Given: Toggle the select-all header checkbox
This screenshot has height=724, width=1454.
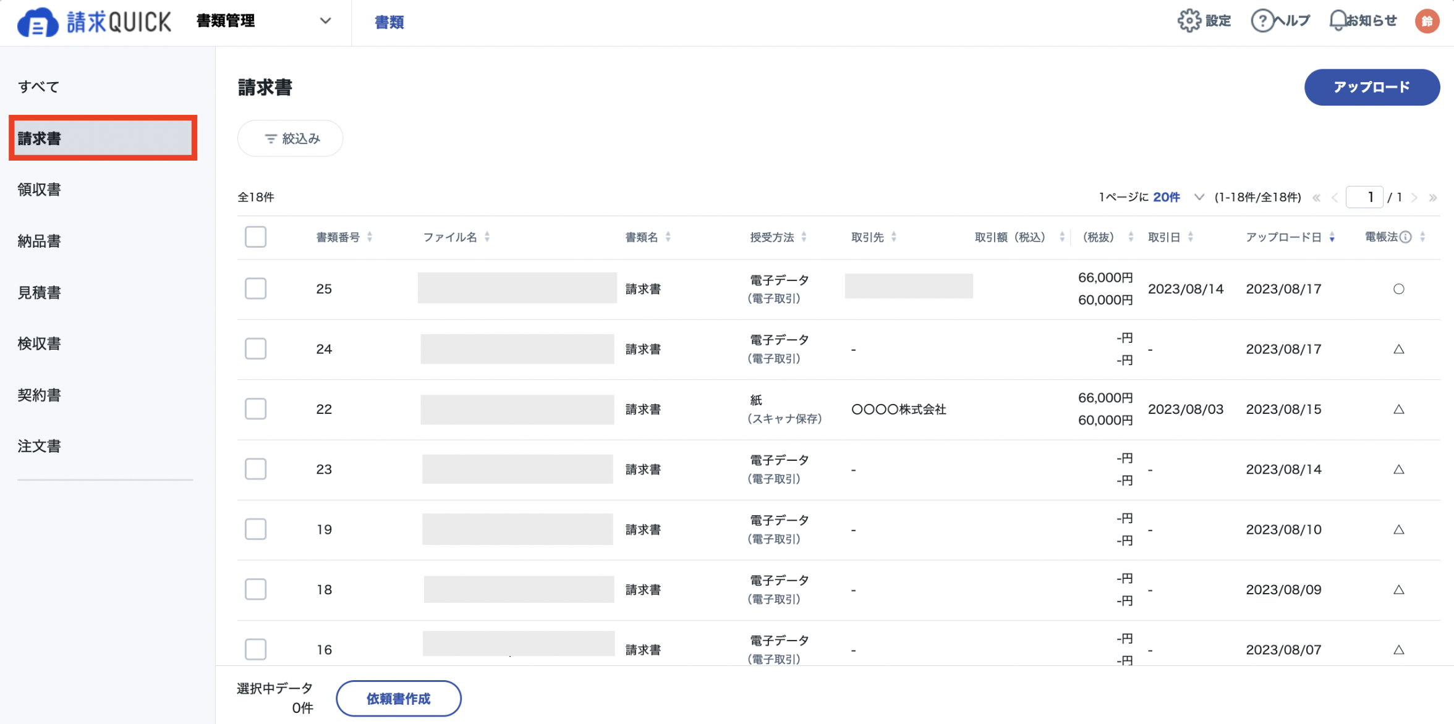Looking at the screenshot, I should 255,237.
